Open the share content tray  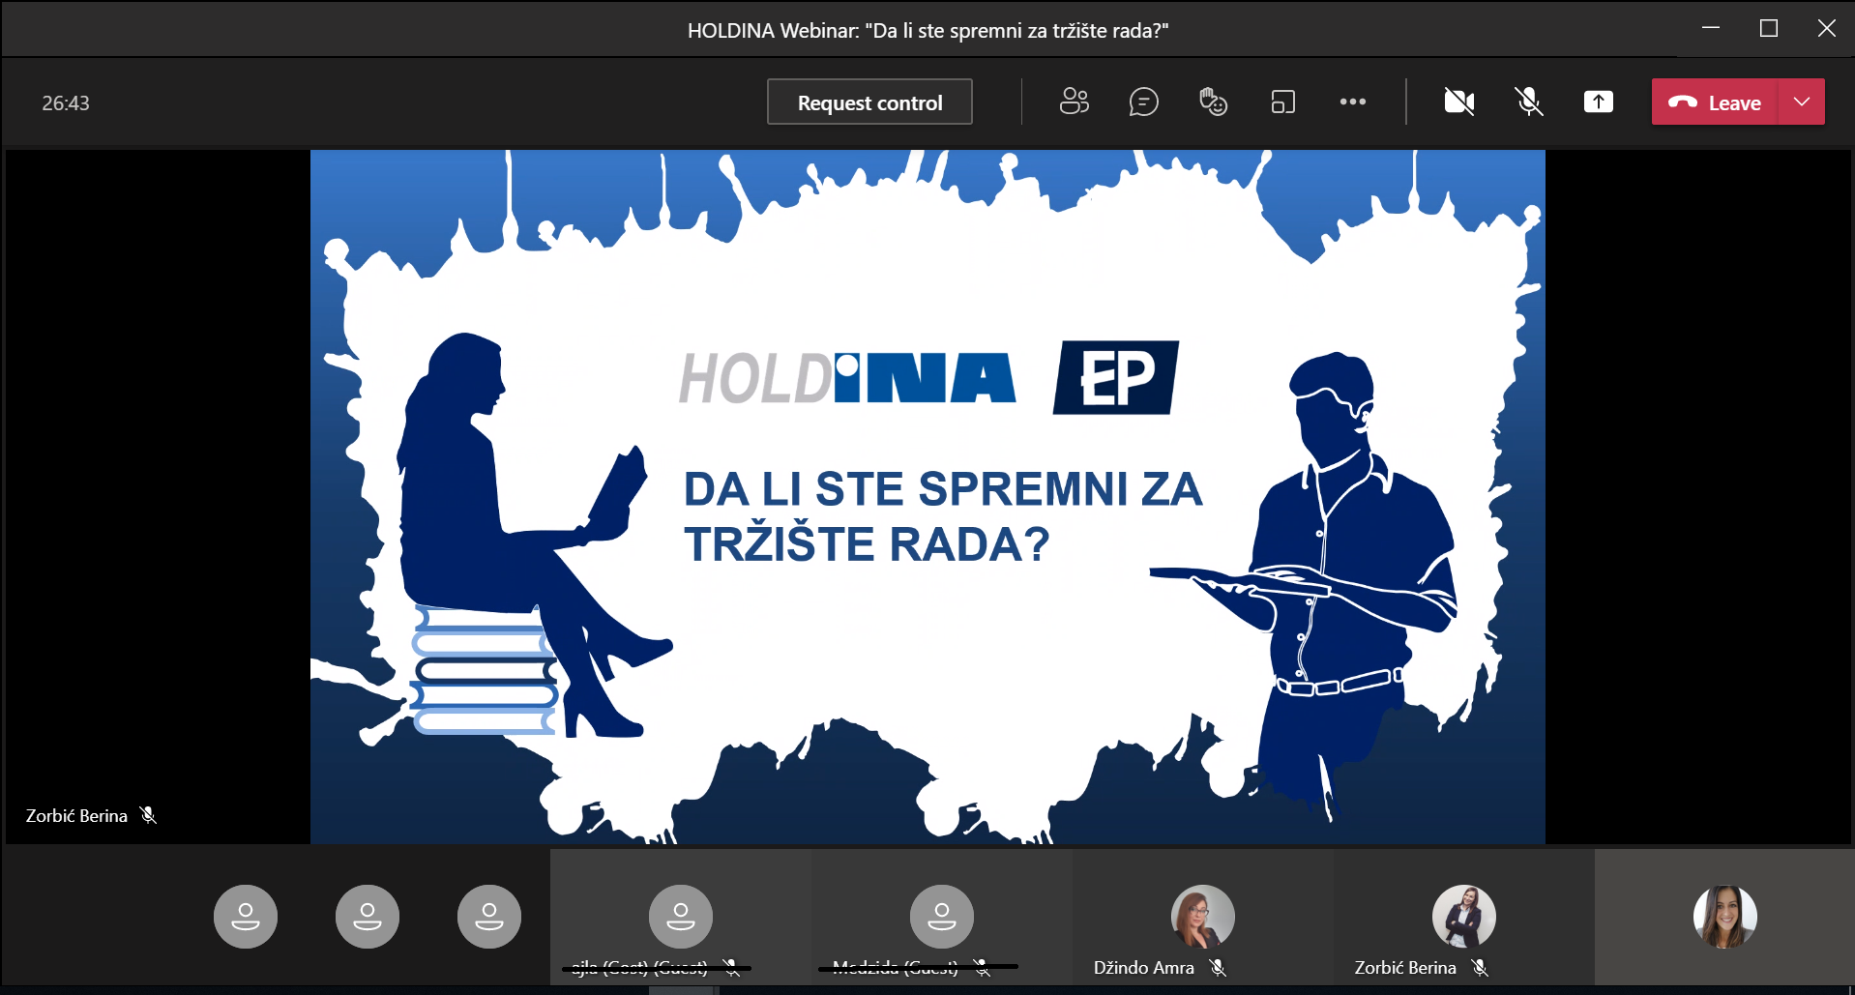tap(1598, 102)
